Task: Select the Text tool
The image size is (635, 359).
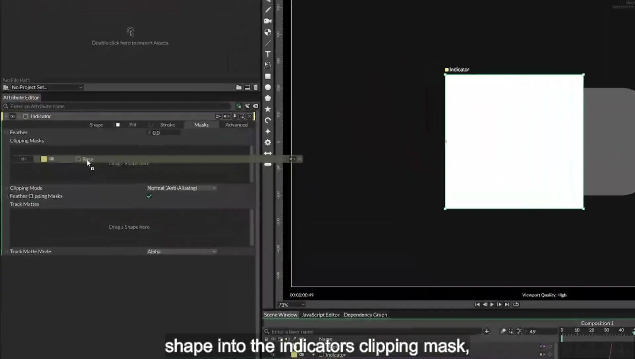Action: (x=268, y=54)
